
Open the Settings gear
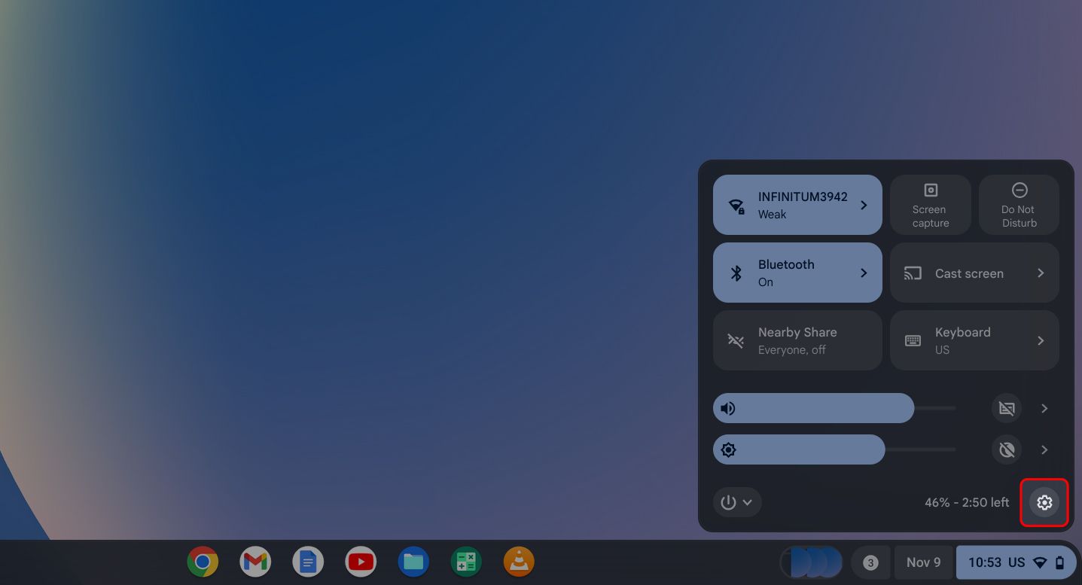tap(1044, 502)
